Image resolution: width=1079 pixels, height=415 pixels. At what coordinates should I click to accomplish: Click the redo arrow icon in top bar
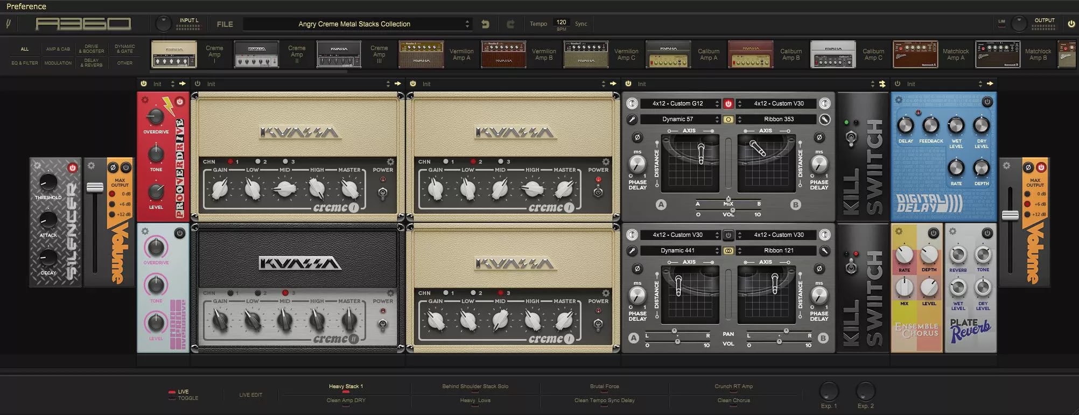(510, 24)
